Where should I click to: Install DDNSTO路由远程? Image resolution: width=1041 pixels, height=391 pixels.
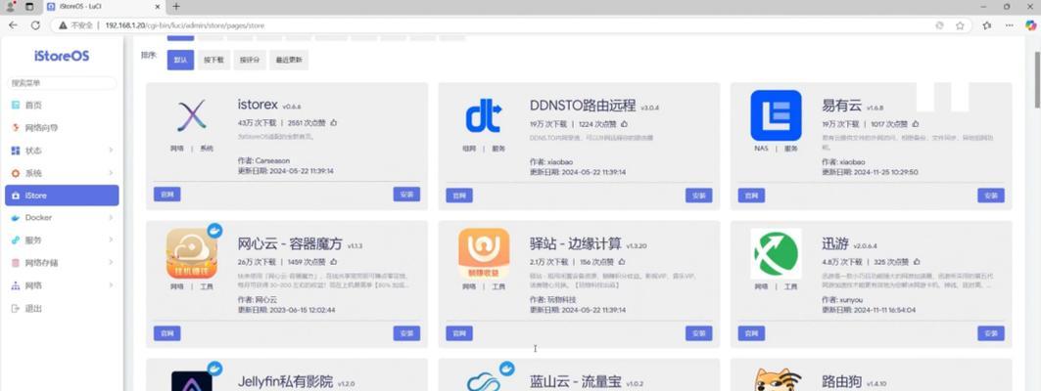pos(698,195)
